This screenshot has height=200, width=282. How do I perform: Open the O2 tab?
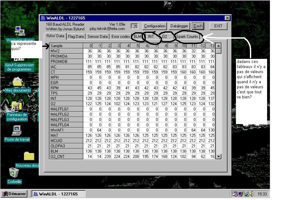tap(164, 37)
